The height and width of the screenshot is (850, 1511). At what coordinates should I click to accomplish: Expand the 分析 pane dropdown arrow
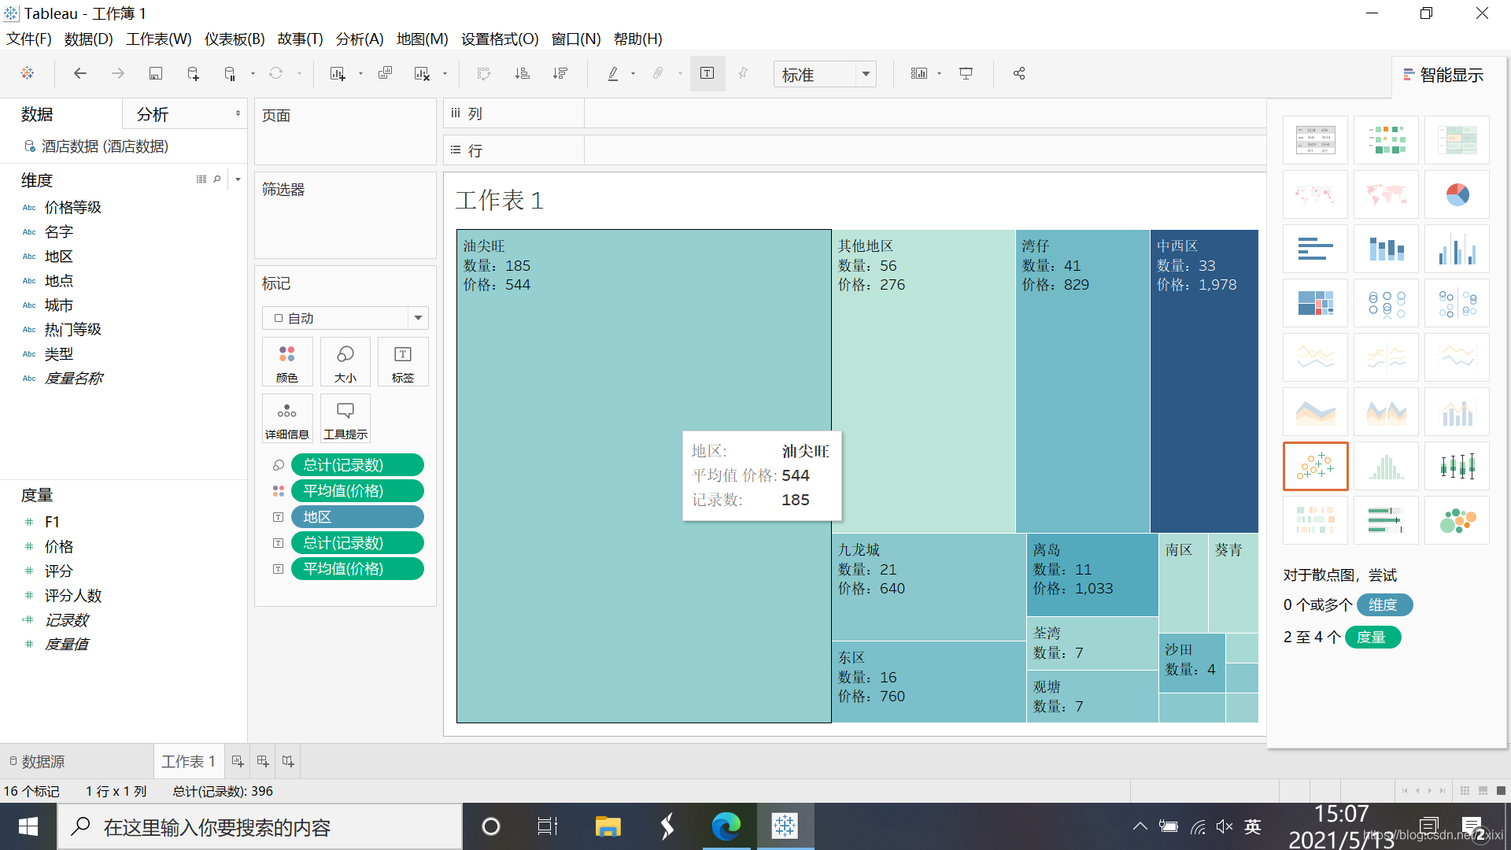238,114
